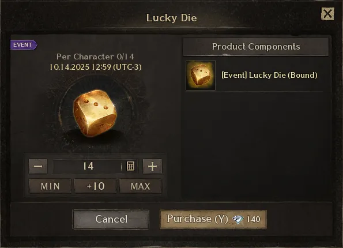This screenshot has height=248, width=343.
Task: Click the event expiry date text
Action: [x=95, y=67]
